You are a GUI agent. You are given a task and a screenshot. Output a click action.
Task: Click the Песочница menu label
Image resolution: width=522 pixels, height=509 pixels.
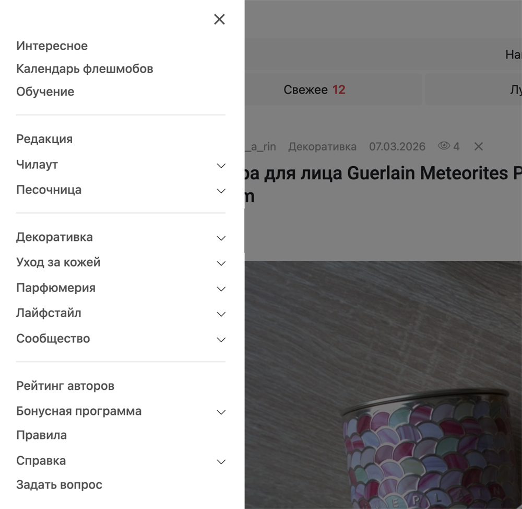pyautogui.click(x=49, y=190)
